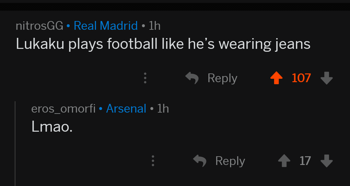Click the 107 vote score

point(301,78)
